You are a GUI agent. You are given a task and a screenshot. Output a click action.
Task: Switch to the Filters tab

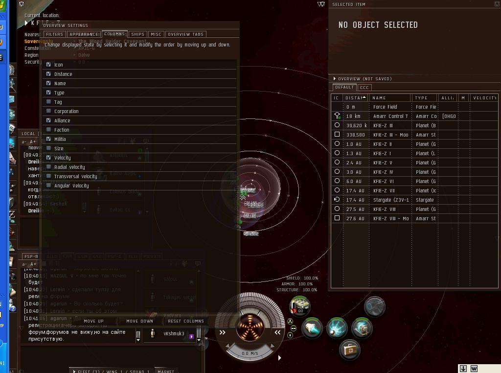click(x=55, y=34)
